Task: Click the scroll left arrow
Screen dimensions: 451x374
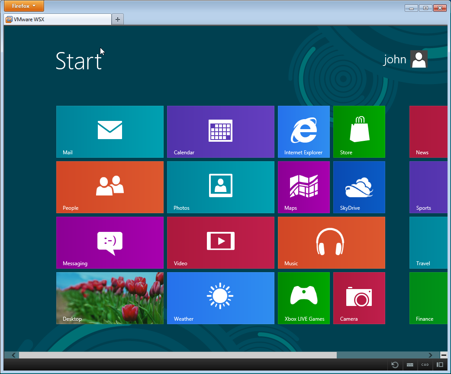Action: coord(13,355)
